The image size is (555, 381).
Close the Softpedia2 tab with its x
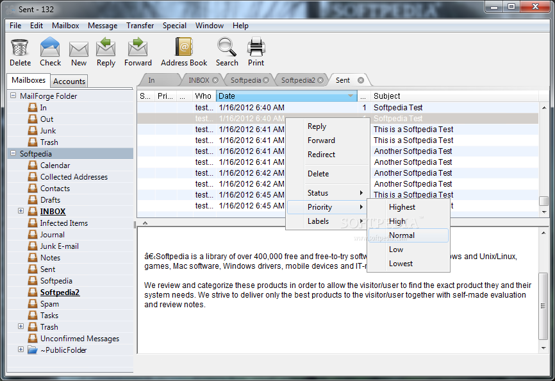pos(320,80)
